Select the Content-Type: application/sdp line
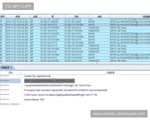The width and height of the screenshot is (150, 120). (x=37, y=76)
